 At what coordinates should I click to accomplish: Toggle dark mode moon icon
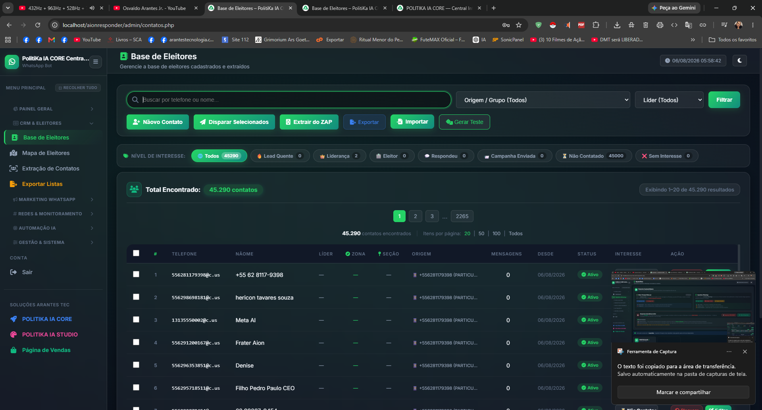(739, 60)
